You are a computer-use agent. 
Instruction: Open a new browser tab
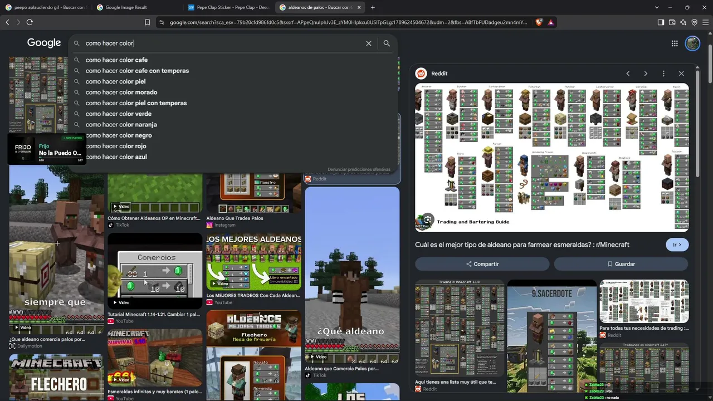click(x=373, y=7)
